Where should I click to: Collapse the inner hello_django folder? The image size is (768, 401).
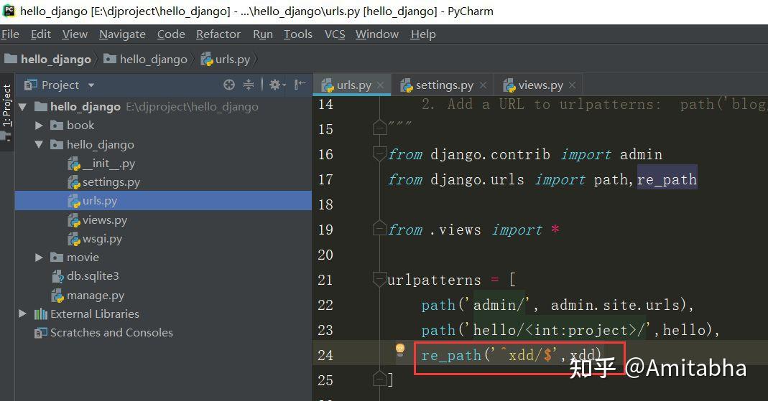pyautogui.click(x=40, y=145)
